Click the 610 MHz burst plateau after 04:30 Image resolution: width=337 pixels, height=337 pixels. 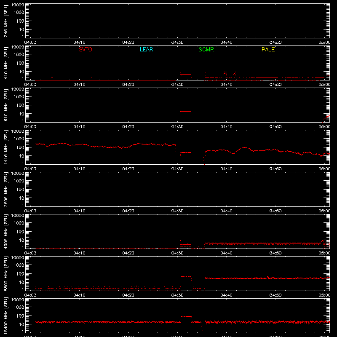pos(185,111)
